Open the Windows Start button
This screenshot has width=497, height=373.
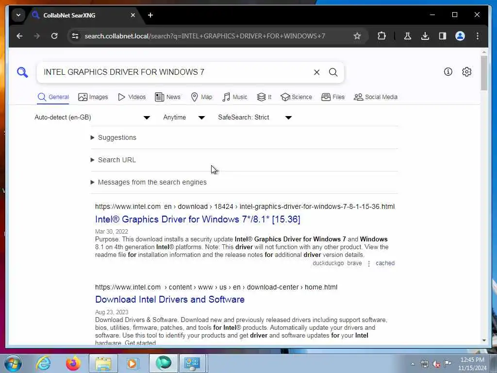point(13,363)
